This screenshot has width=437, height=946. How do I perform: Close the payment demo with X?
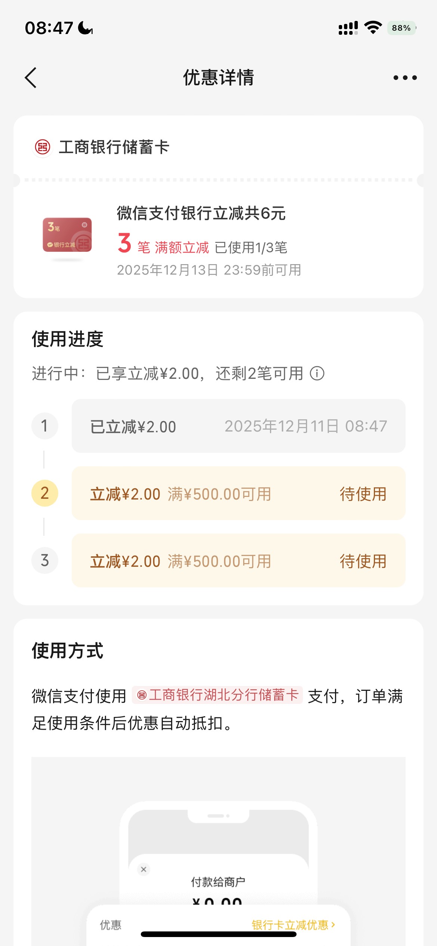tap(143, 869)
